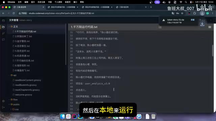Open a new browser tab

point(151,7)
